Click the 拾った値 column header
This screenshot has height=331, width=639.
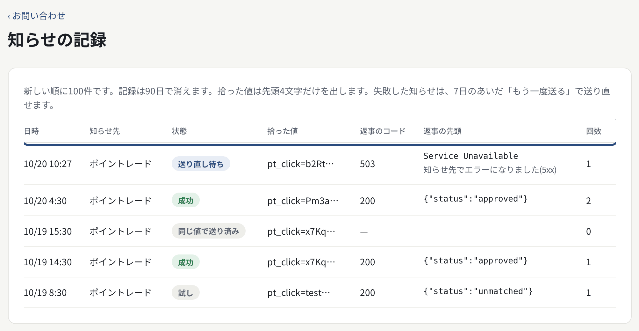pos(283,131)
